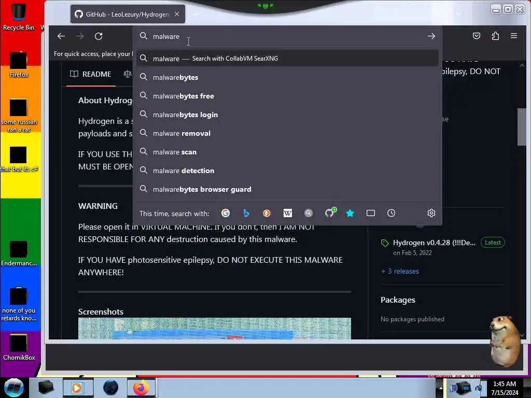531x398 pixels.
Task: Click the media player taskbar button
Action: 77,388
